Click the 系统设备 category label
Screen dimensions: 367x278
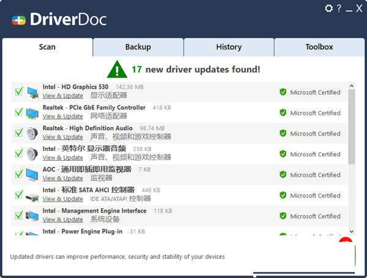click(105, 219)
